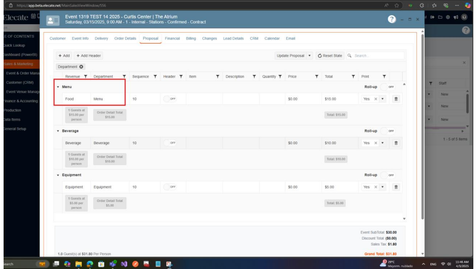The width and height of the screenshot is (476, 269).
Task: Open Production in the sidebar
Action: point(13,111)
